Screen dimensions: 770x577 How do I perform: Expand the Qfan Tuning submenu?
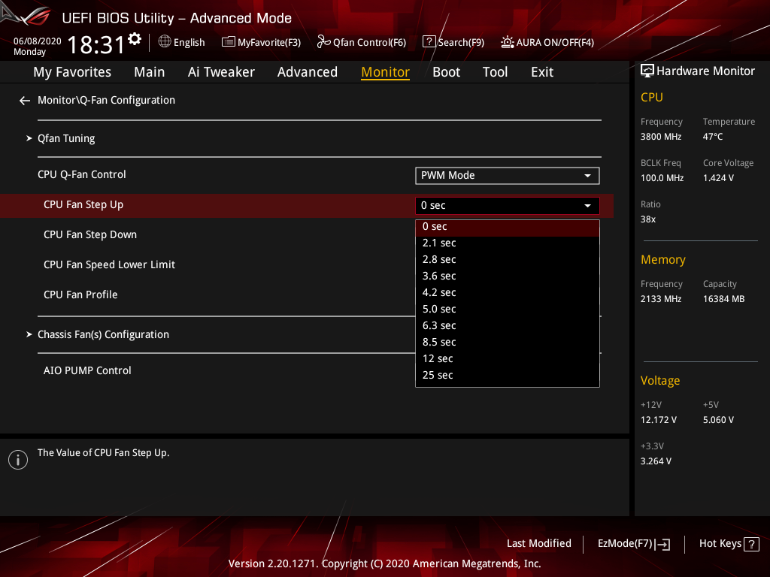pyautogui.click(x=66, y=138)
